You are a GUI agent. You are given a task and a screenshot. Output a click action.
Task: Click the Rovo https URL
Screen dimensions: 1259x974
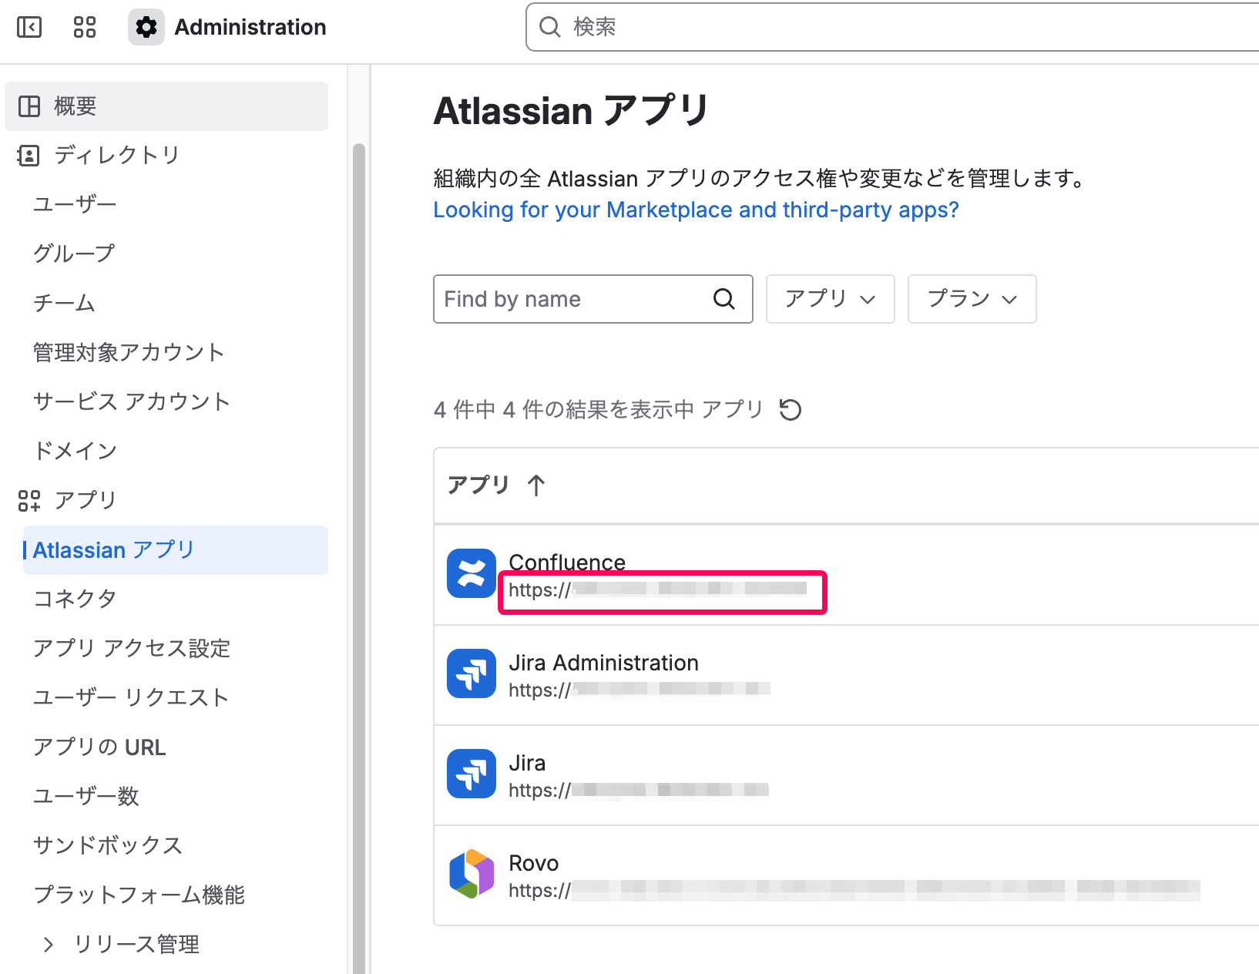(x=854, y=891)
